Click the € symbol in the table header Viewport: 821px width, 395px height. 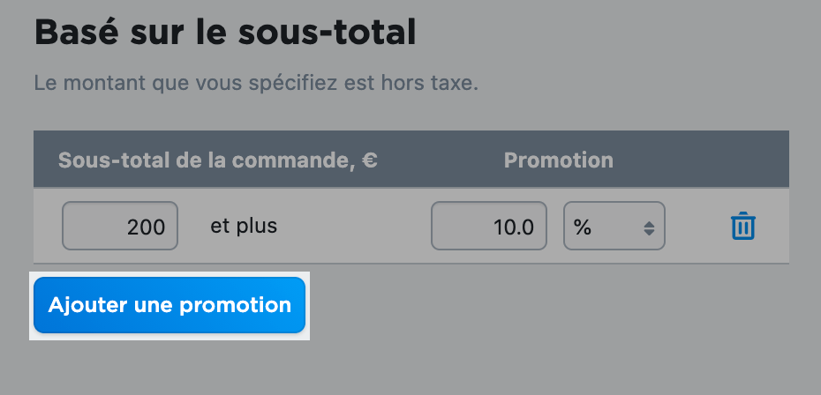(x=369, y=160)
